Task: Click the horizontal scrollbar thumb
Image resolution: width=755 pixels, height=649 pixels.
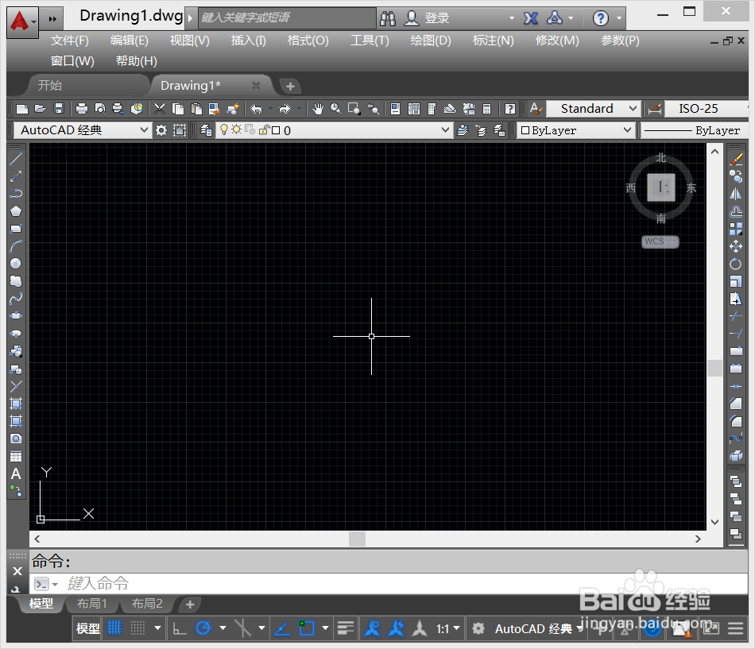Action: tap(357, 539)
